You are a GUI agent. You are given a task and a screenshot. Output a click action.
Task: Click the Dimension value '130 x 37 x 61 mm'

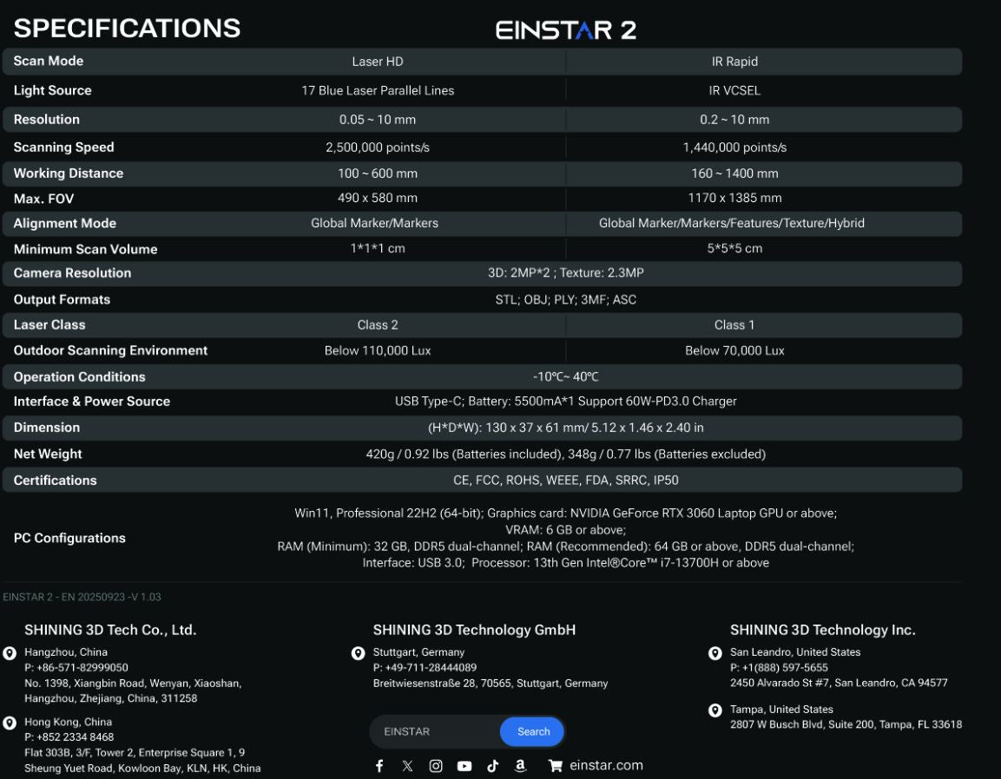(566, 428)
